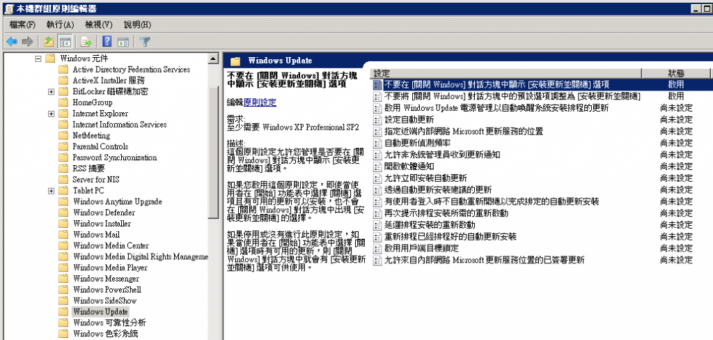Image resolution: width=713 pixels, height=340 pixels.
Task: Click folder icon next to NetMeeting
Action: tap(63, 136)
